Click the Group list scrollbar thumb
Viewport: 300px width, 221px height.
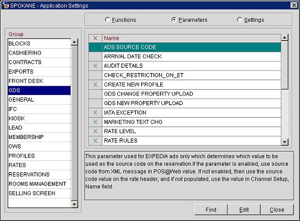pos(74,123)
